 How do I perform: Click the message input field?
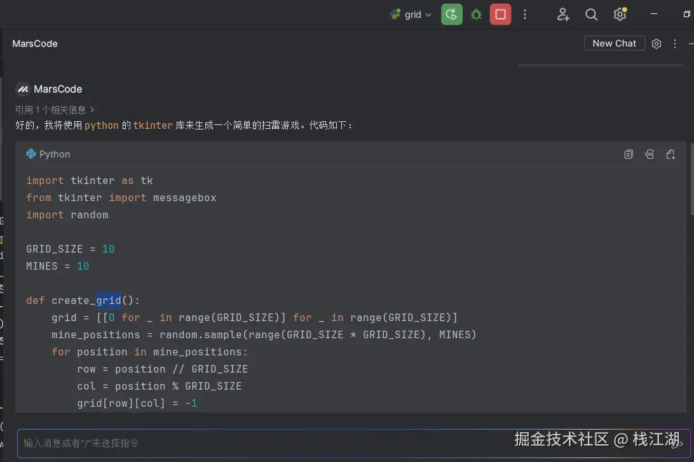353,443
